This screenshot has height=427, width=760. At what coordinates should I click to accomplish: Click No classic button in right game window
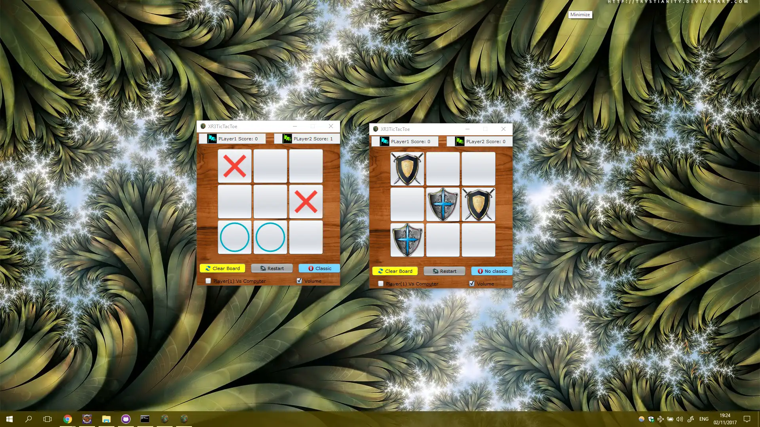coord(491,270)
